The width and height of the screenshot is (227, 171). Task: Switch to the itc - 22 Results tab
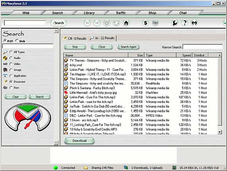[x=102, y=38]
